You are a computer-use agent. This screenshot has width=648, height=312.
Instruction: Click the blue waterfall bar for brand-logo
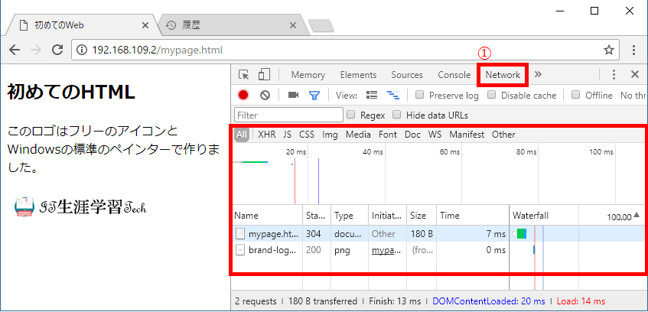[x=534, y=250]
